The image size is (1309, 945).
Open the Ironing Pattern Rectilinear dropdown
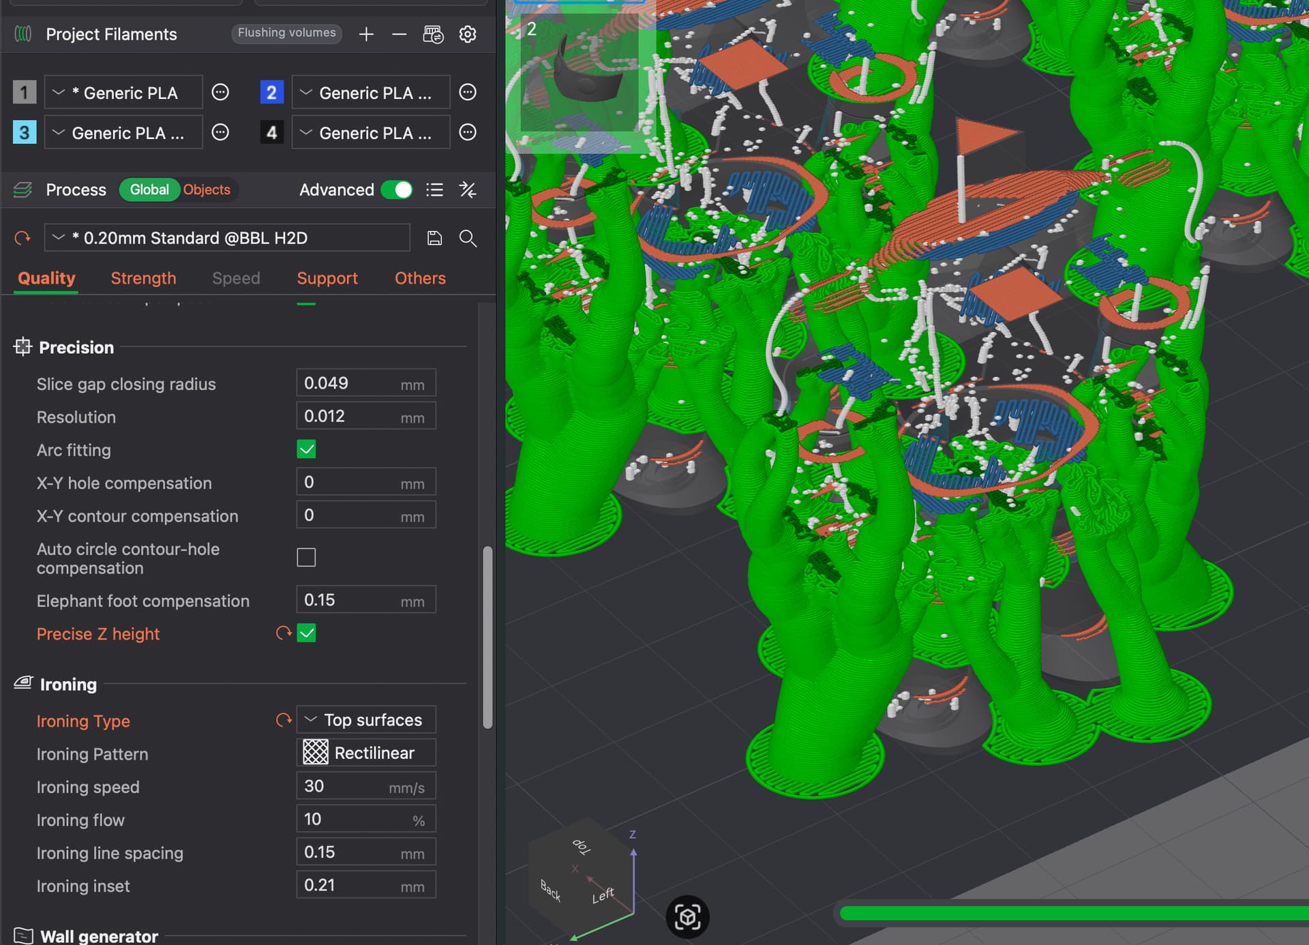(366, 753)
